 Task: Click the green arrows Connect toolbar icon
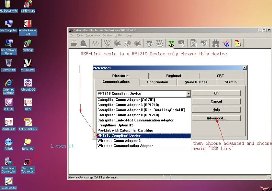tap(172, 43)
